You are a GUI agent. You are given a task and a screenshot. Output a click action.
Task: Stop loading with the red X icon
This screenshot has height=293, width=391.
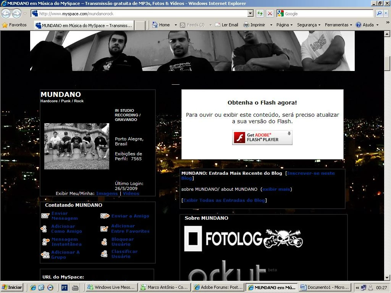tap(270, 13)
